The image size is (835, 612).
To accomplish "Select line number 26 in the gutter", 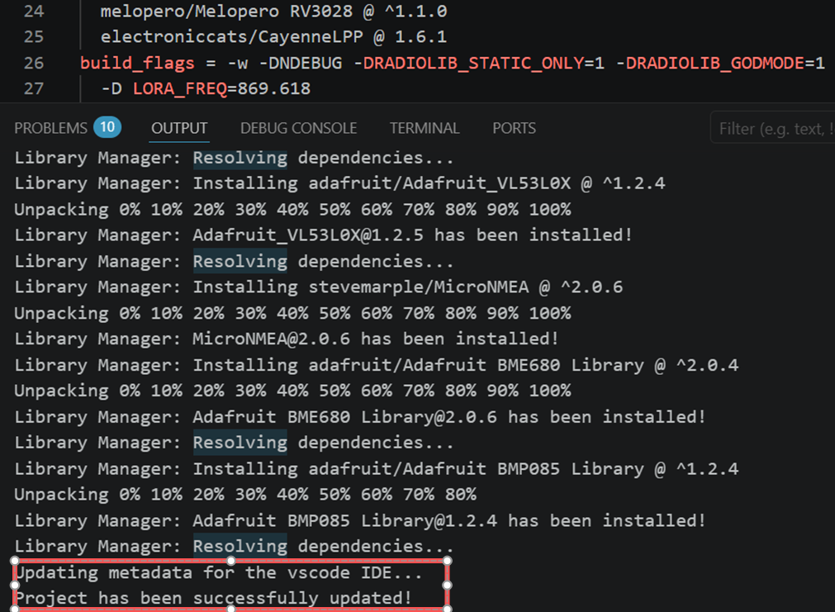I will [x=32, y=63].
